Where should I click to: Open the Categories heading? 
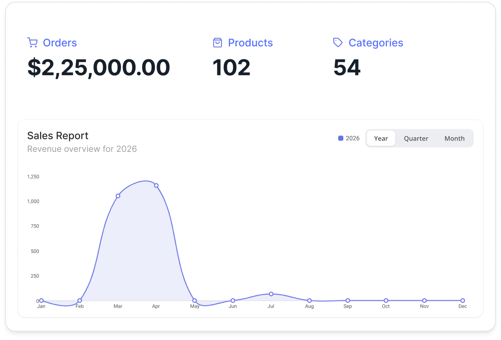376,43
